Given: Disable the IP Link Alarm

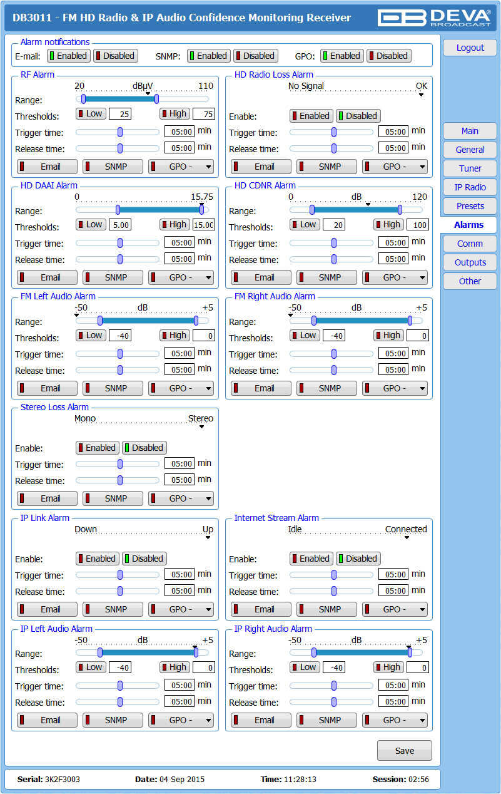Looking at the screenshot, I should point(144,559).
